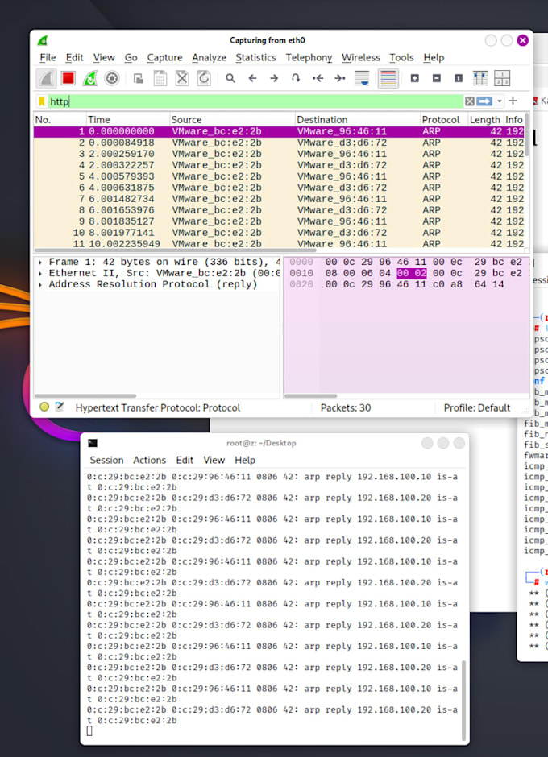Image resolution: width=548 pixels, height=757 pixels.
Task: Sort by the Length column header
Action: 484,119
